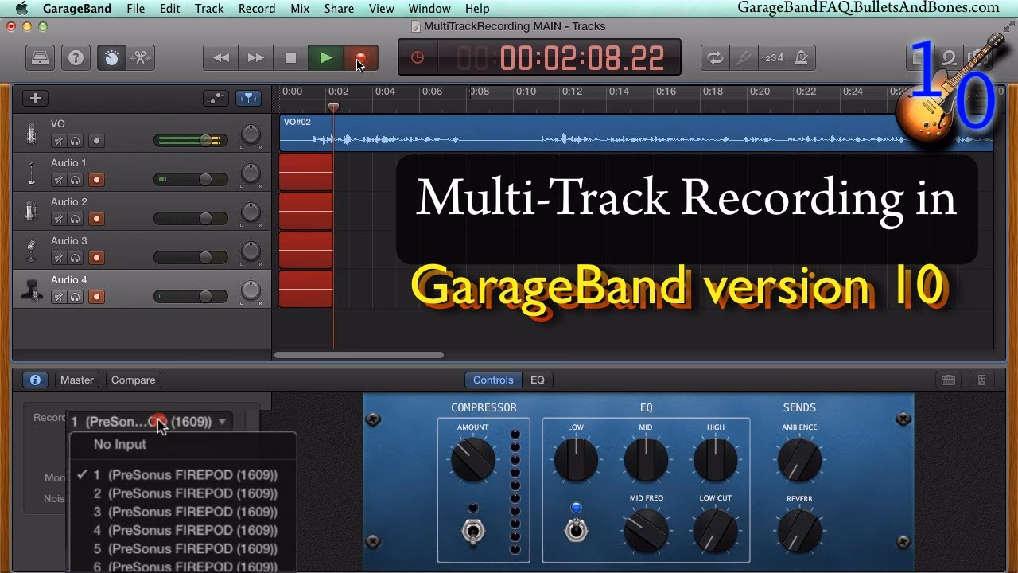This screenshot has height=573, width=1018.
Task: Adjust the VO track volume slider
Action: [205, 140]
